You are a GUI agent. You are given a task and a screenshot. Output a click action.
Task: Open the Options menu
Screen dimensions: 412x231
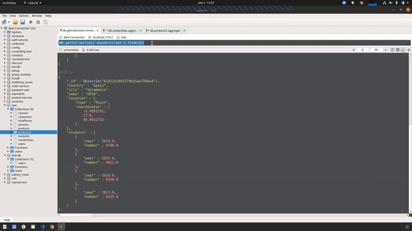point(24,15)
